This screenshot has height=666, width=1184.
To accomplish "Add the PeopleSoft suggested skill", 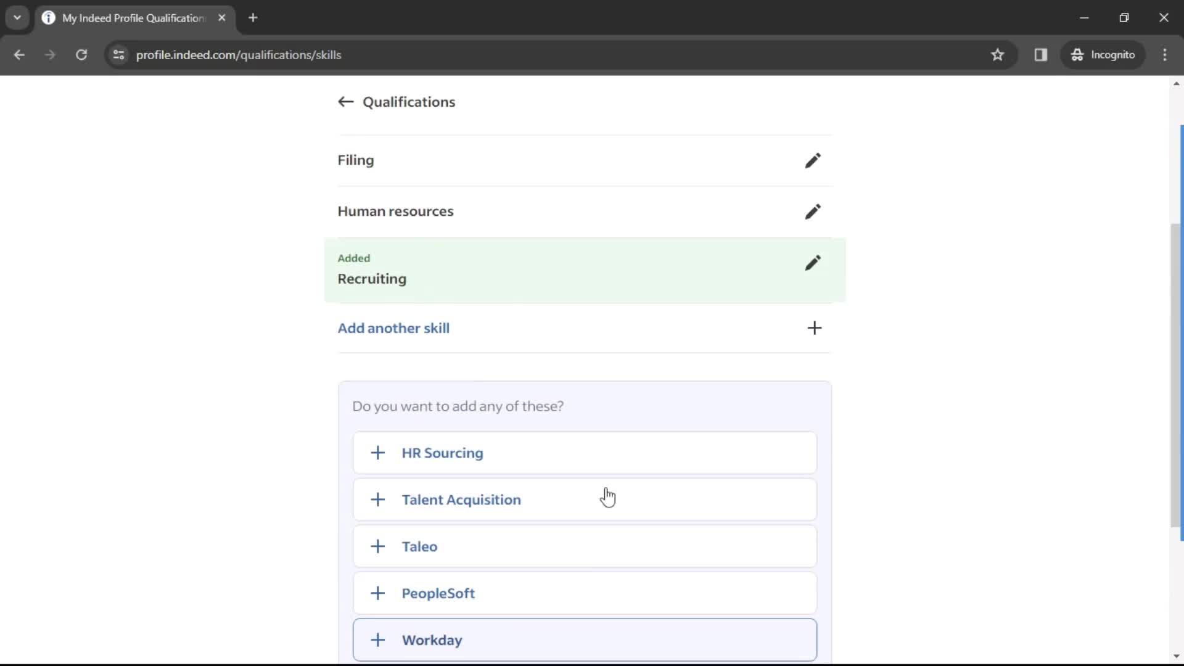I will pos(585,593).
